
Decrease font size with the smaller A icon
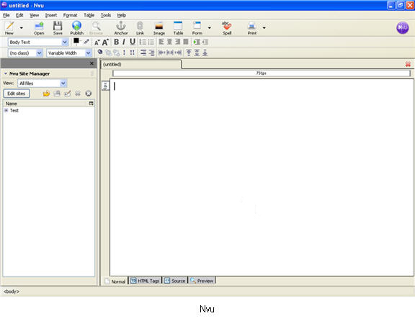(x=97, y=42)
